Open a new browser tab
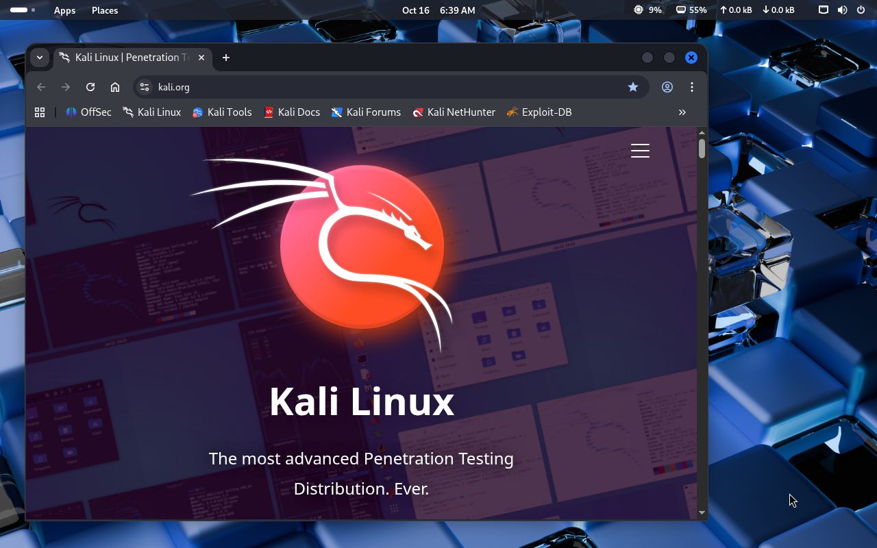 226,58
